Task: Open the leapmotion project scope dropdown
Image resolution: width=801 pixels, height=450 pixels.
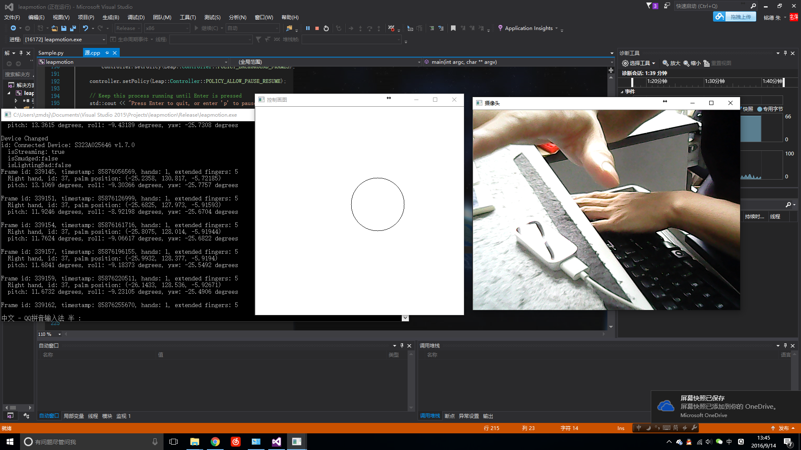Action: coord(133,62)
